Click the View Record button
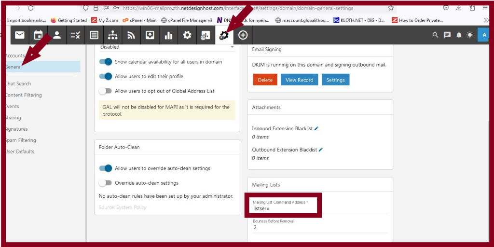This screenshot has width=494, height=247. click(299, 80)
